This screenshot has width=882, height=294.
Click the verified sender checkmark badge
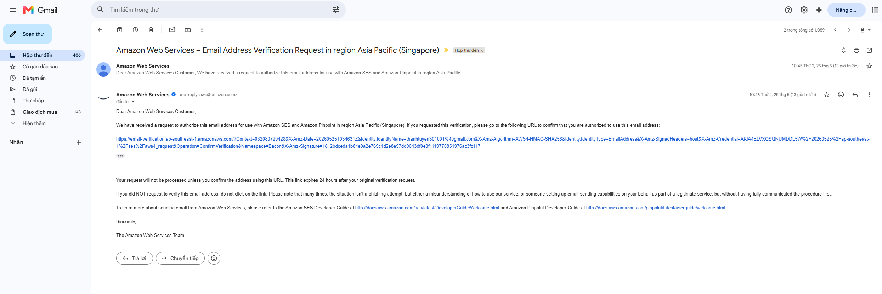(x=174, y=94)
